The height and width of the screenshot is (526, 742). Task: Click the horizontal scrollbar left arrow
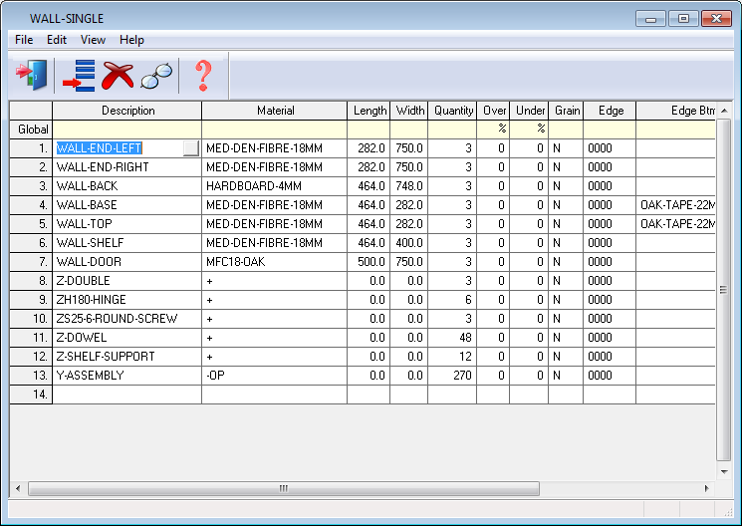click(x=18, y=488)
